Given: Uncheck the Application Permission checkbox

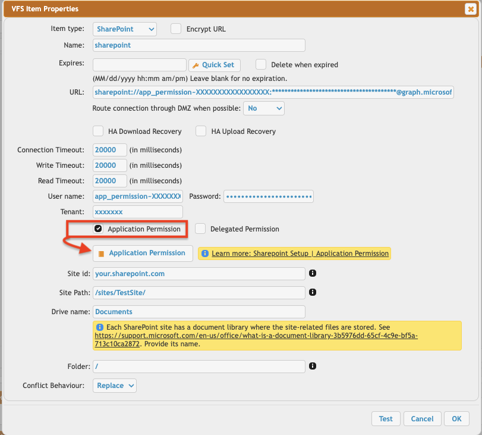Looking at the screenshot, I should [x=98, y=229].
